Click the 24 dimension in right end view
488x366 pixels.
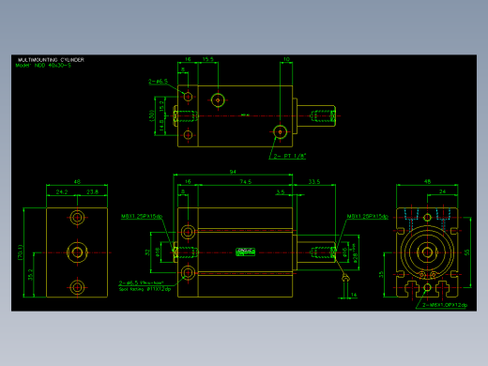pos(442,191)
